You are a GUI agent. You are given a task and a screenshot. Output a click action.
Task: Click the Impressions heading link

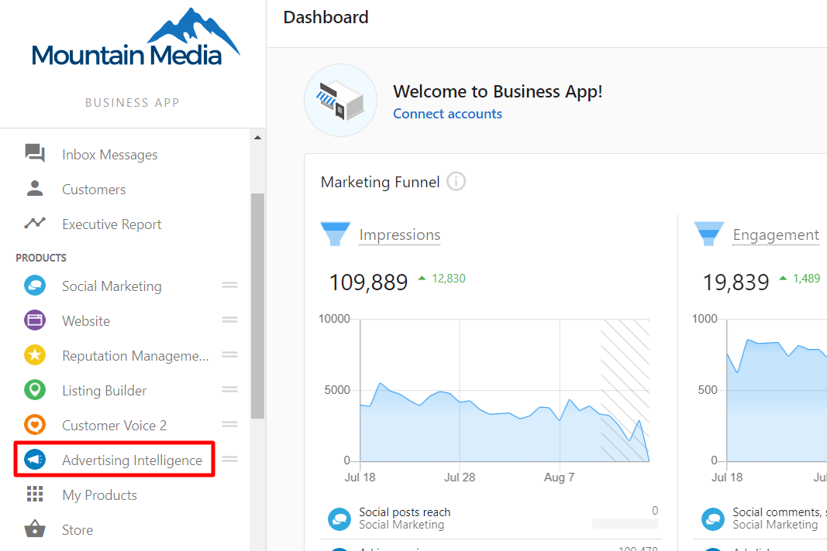399,235
